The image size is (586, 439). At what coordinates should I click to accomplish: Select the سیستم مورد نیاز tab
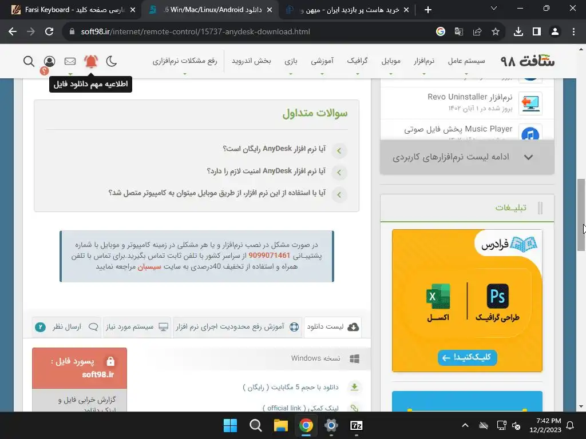point(137,327)
